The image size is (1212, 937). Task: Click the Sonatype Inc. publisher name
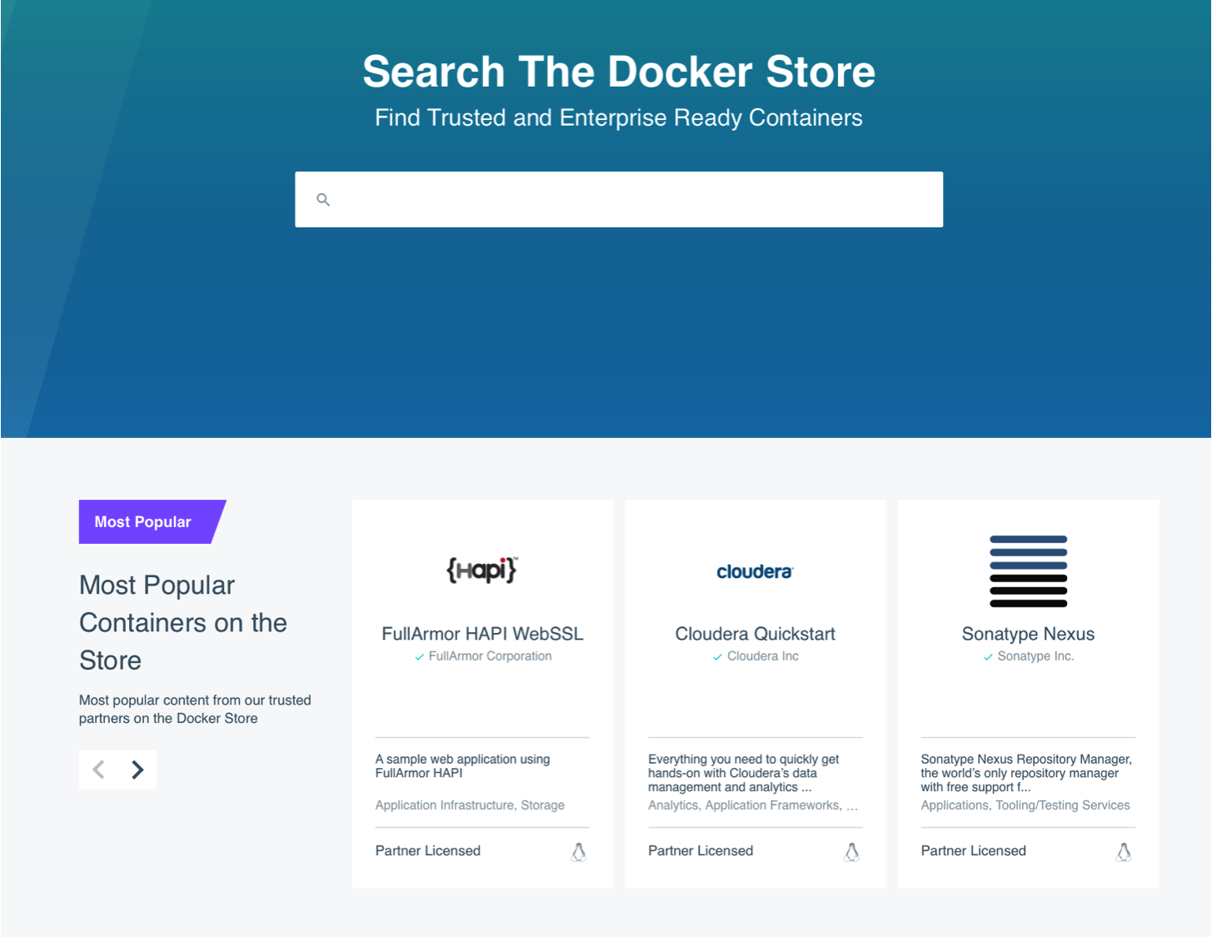click(1035, 656)
